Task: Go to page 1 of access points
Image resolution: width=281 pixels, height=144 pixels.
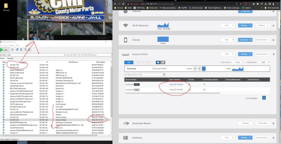Action: (264, 98)
